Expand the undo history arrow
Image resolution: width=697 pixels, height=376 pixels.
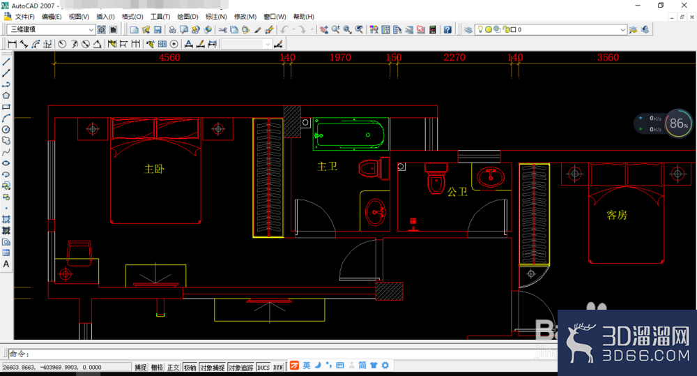(293, 30)
